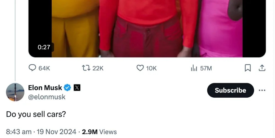Click the "Do you sell cars?" text
The height and width of the screenshot is (138, 275).
click(x=36, y=114)
